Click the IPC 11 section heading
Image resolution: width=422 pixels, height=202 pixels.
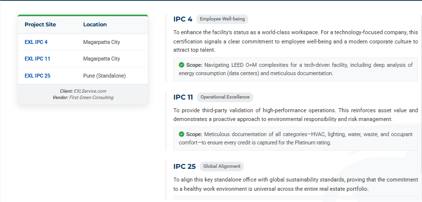pyautogui.click(x=183, y=97)
